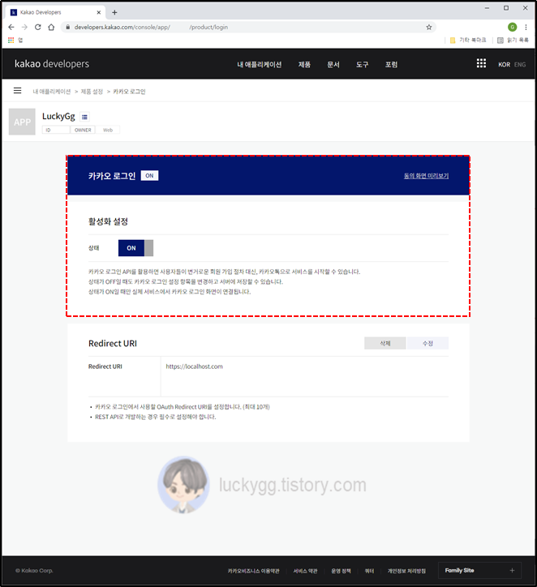Click the 활성화 설정 heading
The height and width of the screenshot is (587, 537).
[108, 221]
